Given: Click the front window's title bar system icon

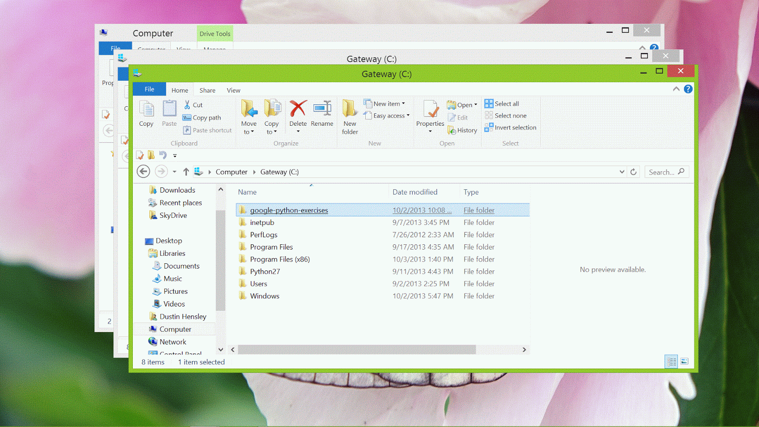Looking at the screenshot, I should coord(138,73).
